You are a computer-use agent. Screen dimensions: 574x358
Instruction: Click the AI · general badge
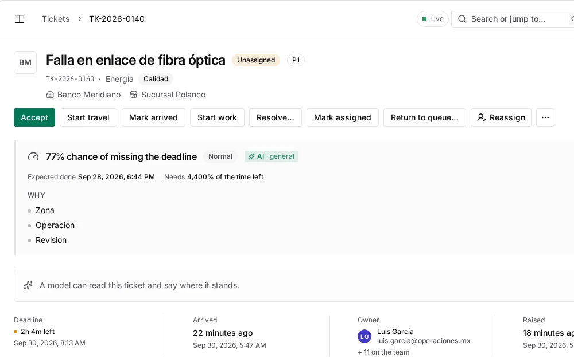(272, 156)
